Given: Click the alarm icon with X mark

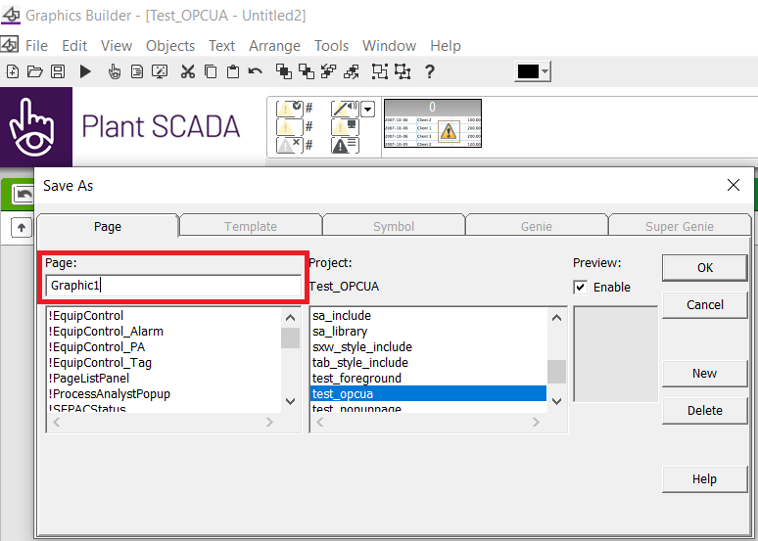Looking at the screenshot, I should point(290,145).
